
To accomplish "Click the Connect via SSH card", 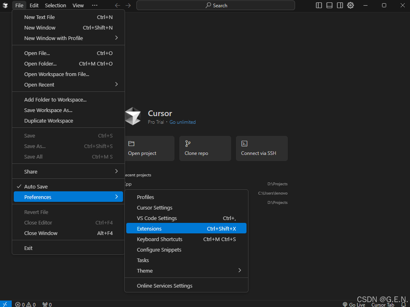I will [x=262, y=148].
